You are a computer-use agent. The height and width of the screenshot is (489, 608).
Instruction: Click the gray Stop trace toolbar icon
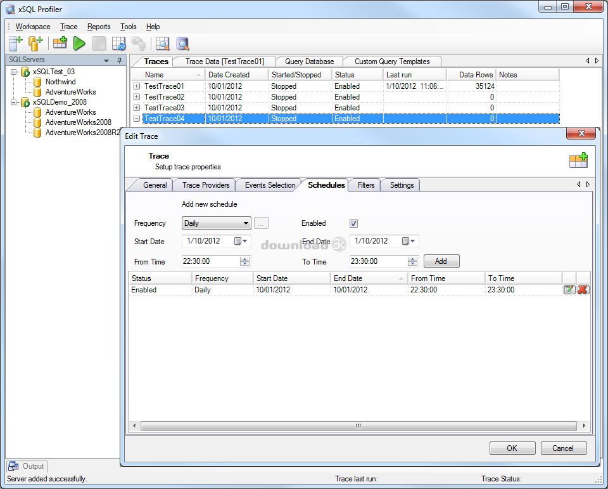(x=99, y=44)
